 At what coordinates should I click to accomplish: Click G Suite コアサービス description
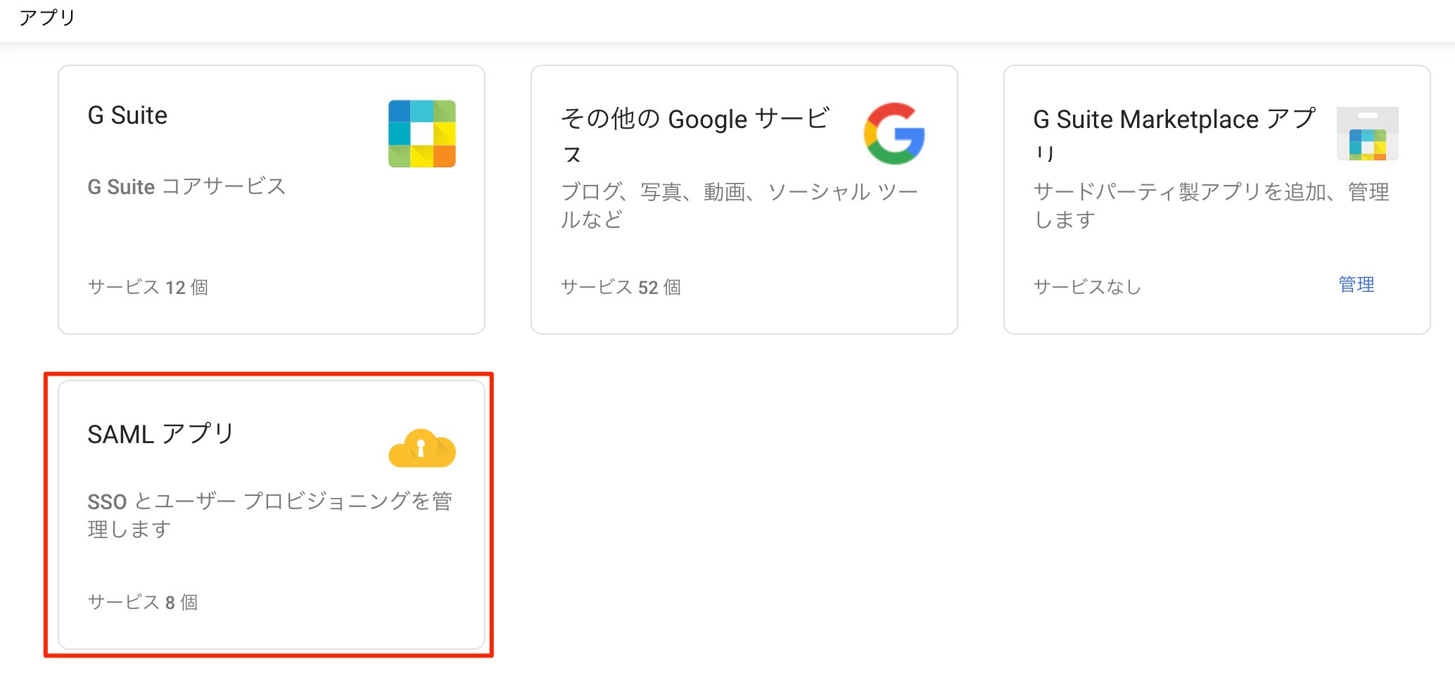[186, 186]
